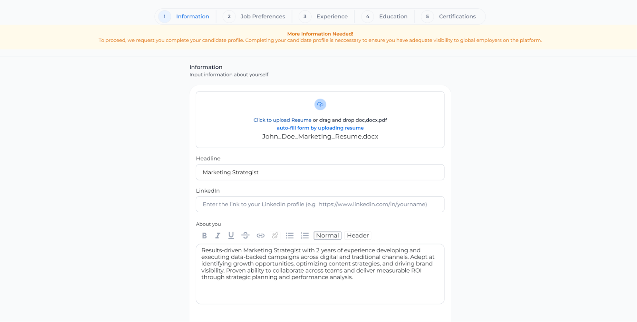
Task: Apply underline formatting in About you
Action: 231,236
